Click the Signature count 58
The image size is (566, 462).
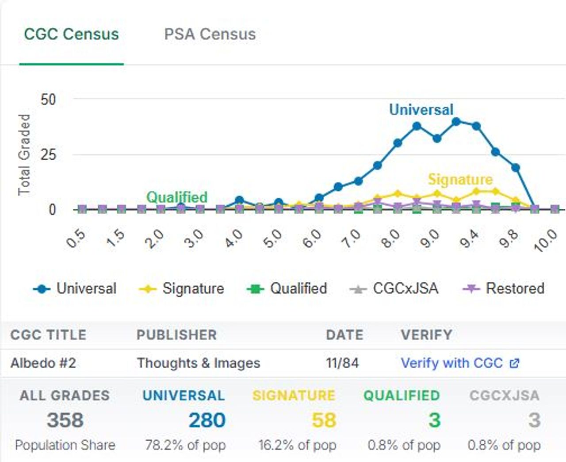324,420
